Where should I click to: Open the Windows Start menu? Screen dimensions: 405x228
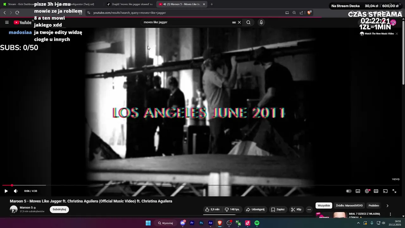point(148,223)
